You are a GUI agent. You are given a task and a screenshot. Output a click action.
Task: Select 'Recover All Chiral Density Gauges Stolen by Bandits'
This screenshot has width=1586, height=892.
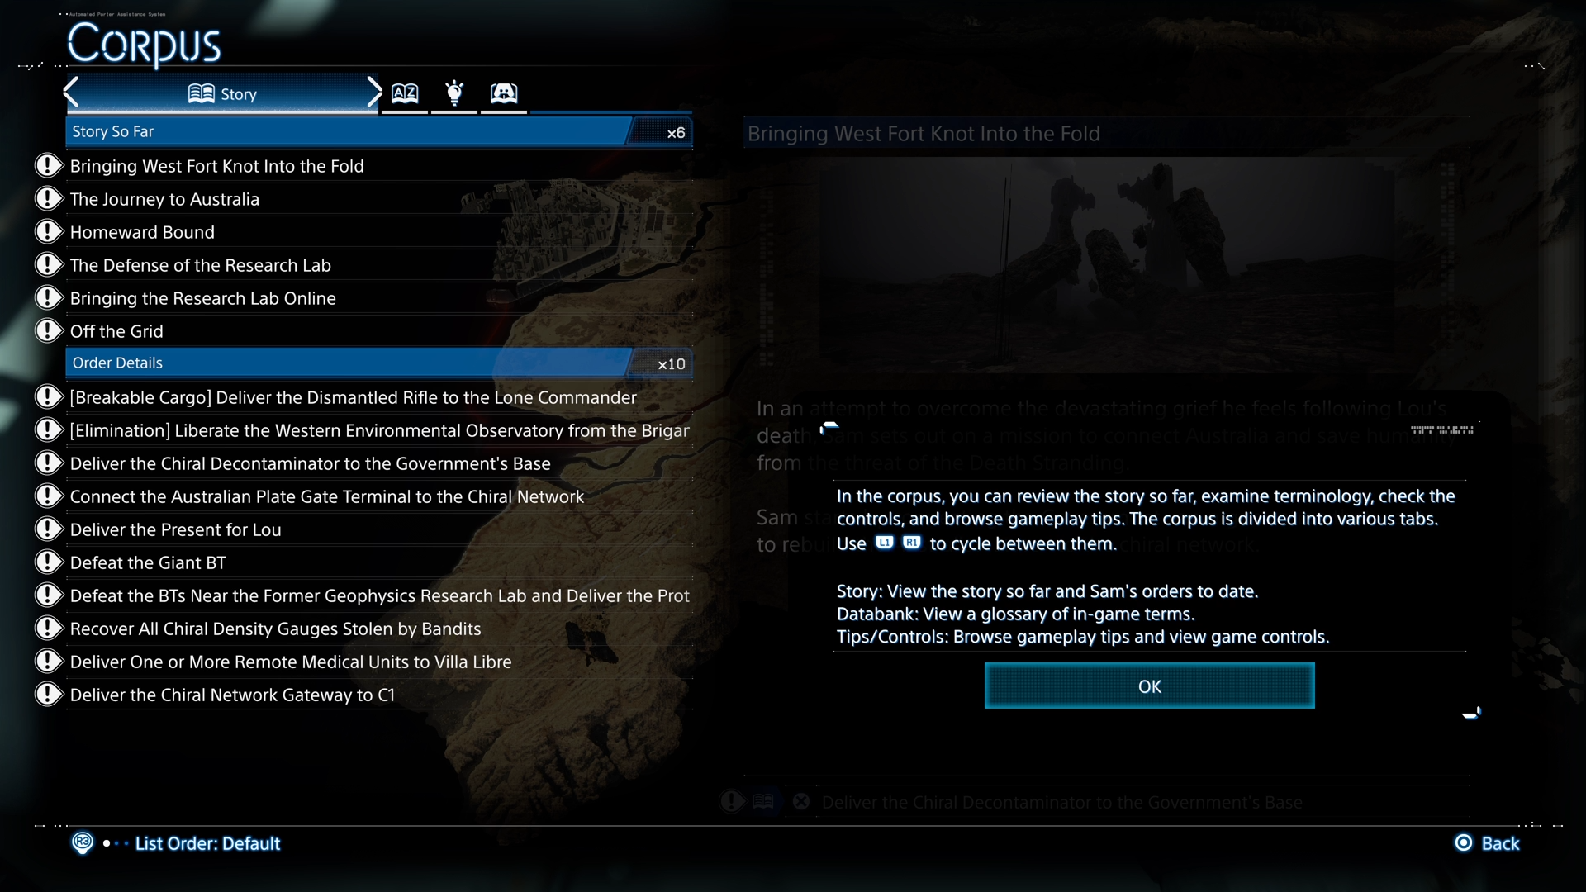pos(379,629)
